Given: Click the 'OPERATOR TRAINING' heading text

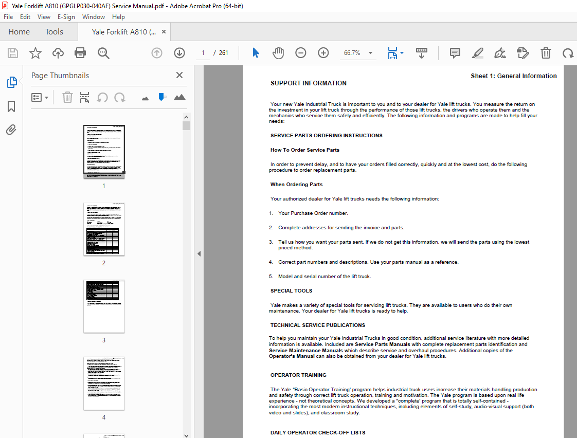Looking at the screenshot, I should pyautogui.click(x=298, y=375).
